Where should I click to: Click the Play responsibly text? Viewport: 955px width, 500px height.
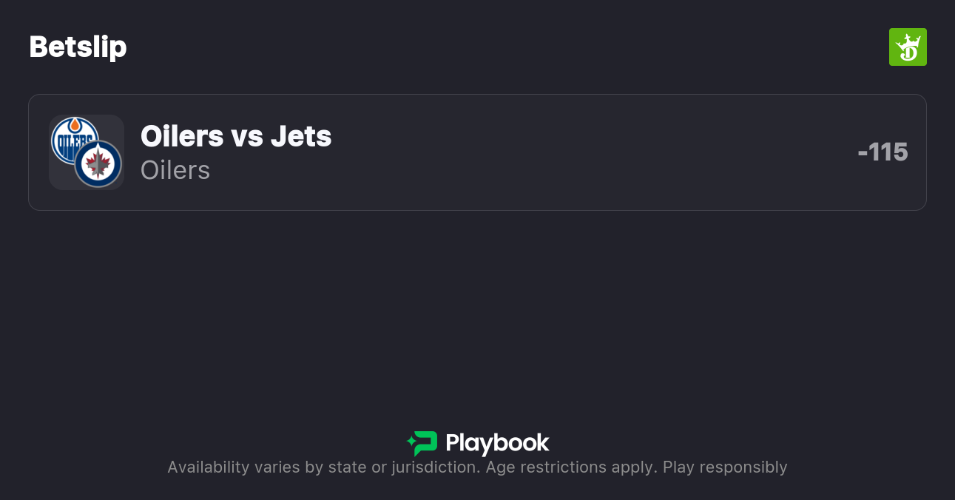point(725,467)
